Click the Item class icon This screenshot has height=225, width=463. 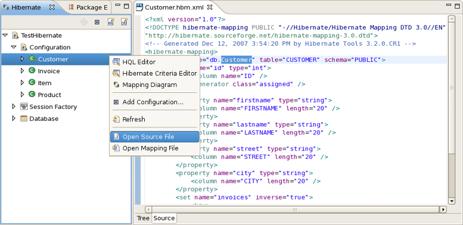(32, 83)
